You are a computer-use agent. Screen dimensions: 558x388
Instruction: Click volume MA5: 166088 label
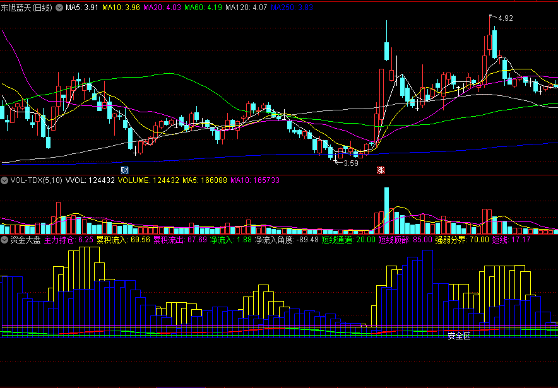click(205, 180)
